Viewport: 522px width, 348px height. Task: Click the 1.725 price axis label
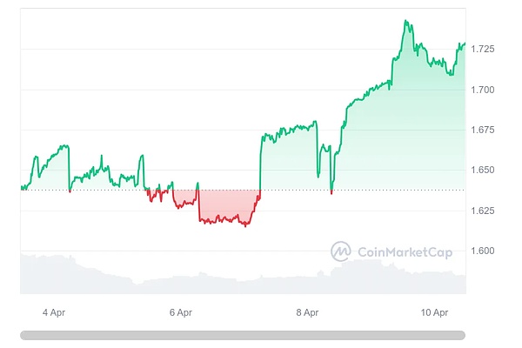[x=483, y=50]
